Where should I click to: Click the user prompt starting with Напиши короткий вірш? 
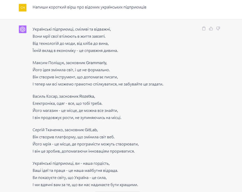coord(89,7)
